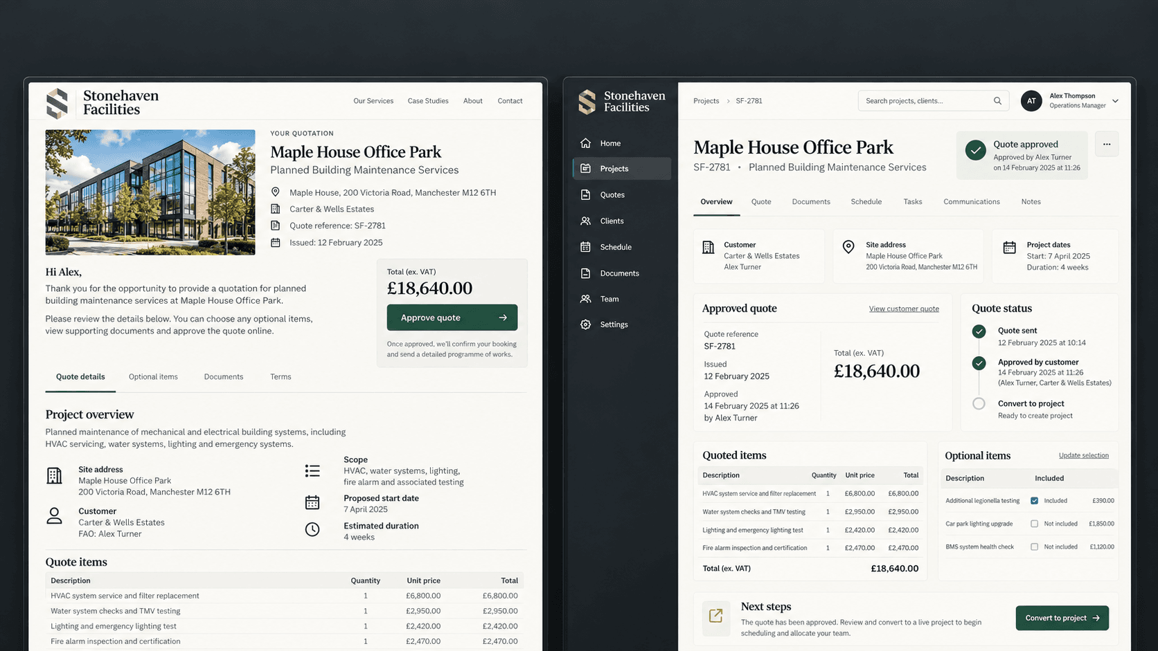This screenshot has height=651, width=1158.
Task: Open About in the top navigation
Action: coord(473,101)
